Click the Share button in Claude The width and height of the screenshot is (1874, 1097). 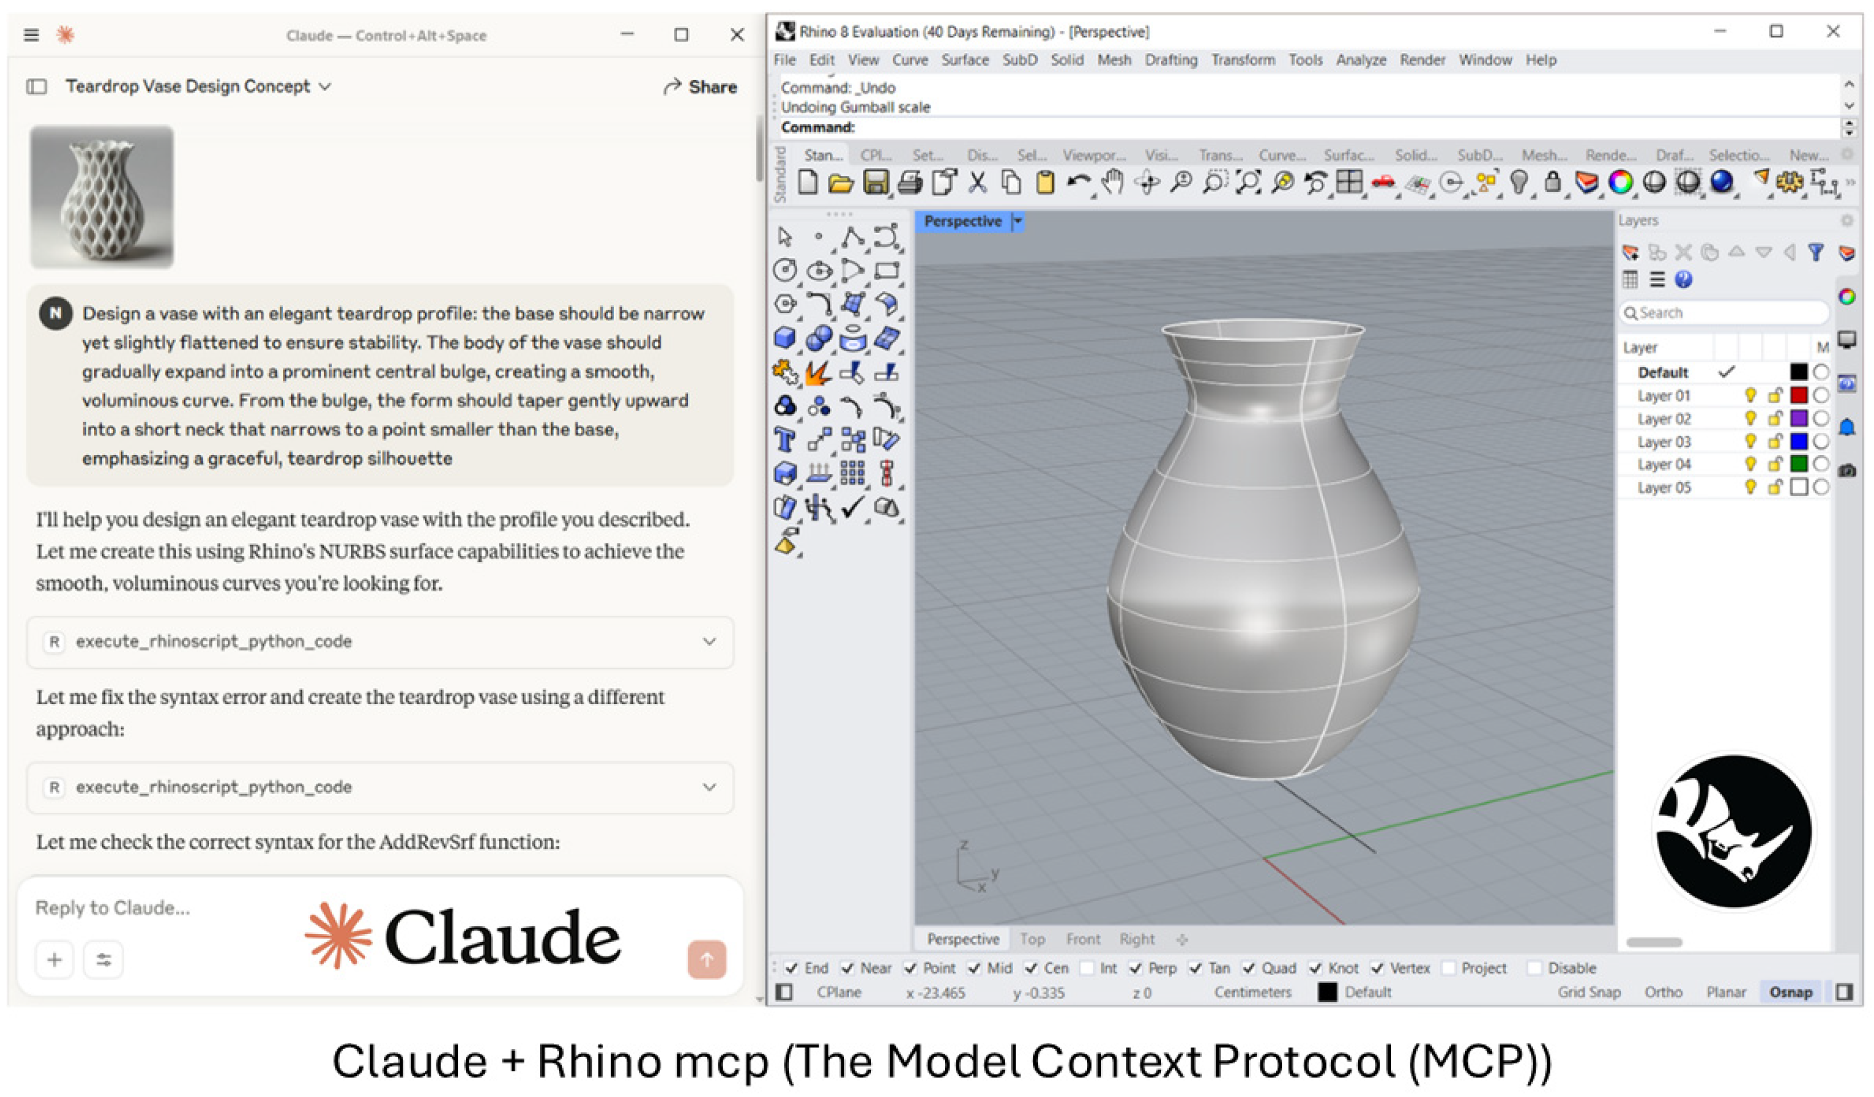[700, 87]
